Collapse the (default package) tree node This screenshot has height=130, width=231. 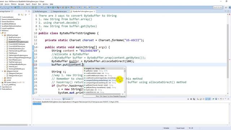[x=3, y=35]
